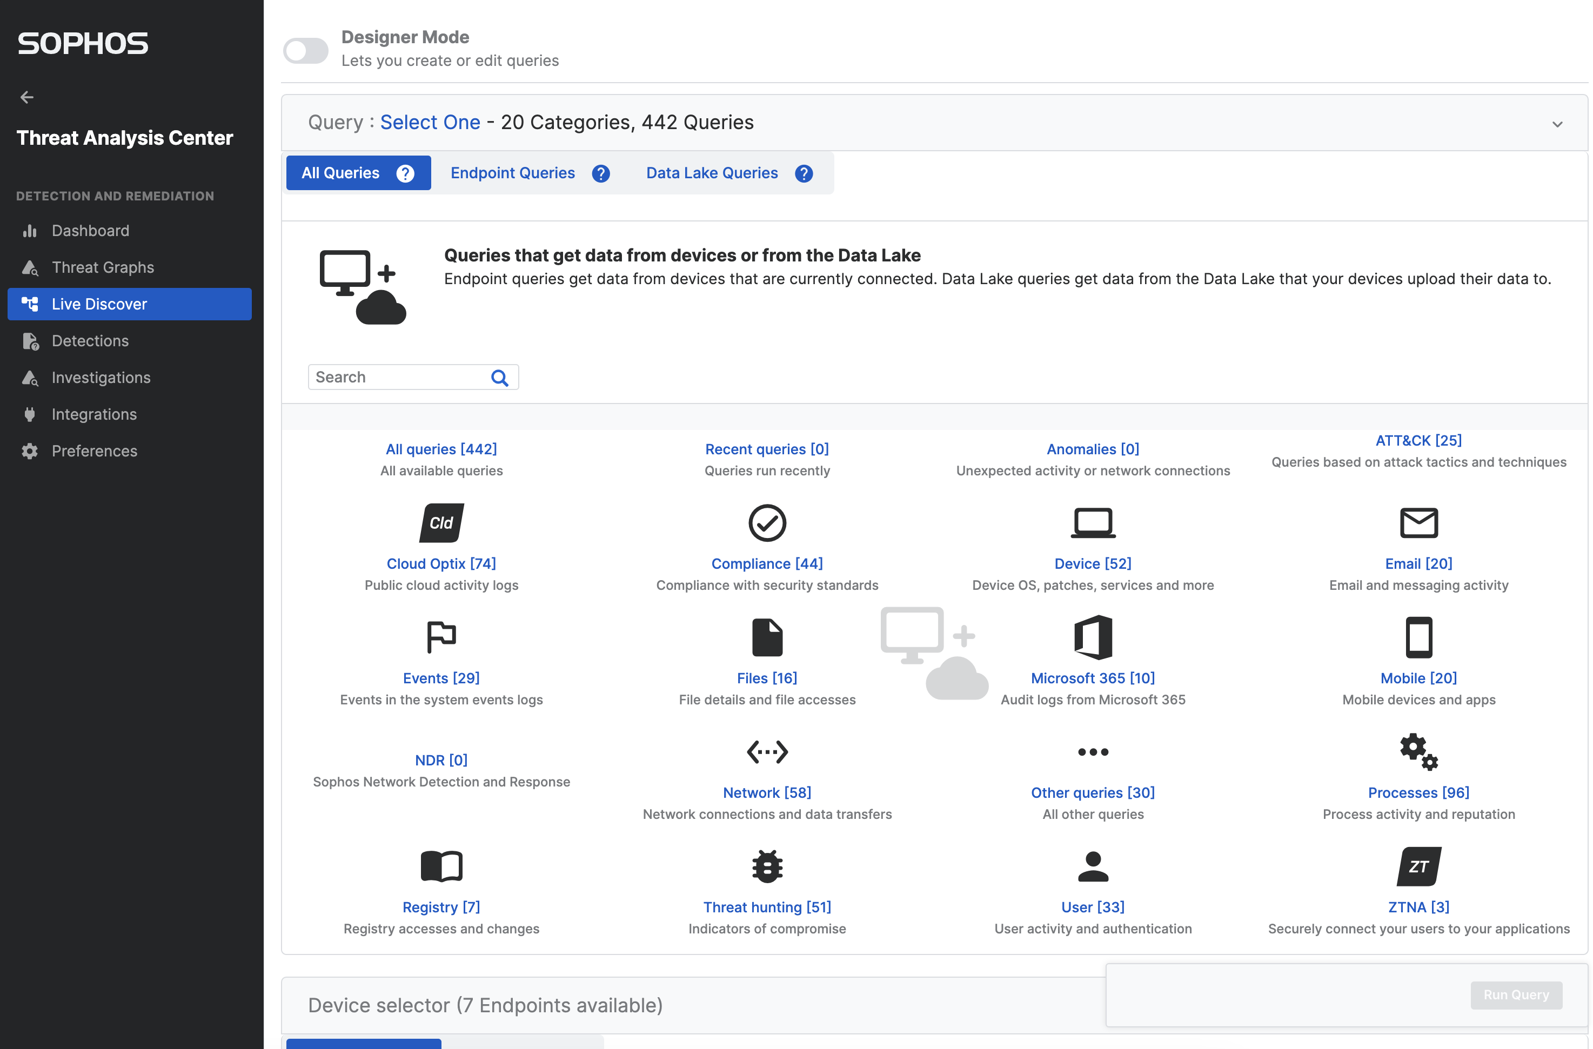Expand the Query selector chevron
Image resolution: width=1593 pixels, height=1049 pixels.
[x=1557, y=124]
